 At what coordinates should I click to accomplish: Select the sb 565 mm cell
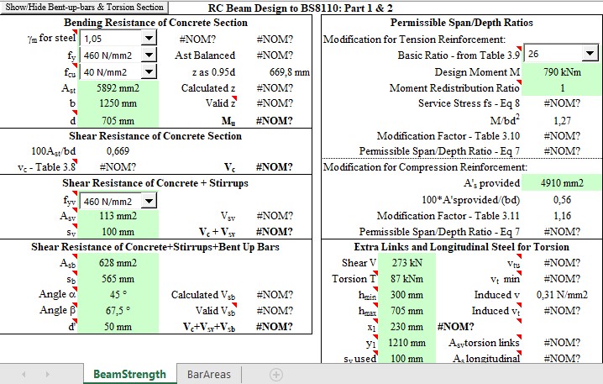(x=118, y=279)
